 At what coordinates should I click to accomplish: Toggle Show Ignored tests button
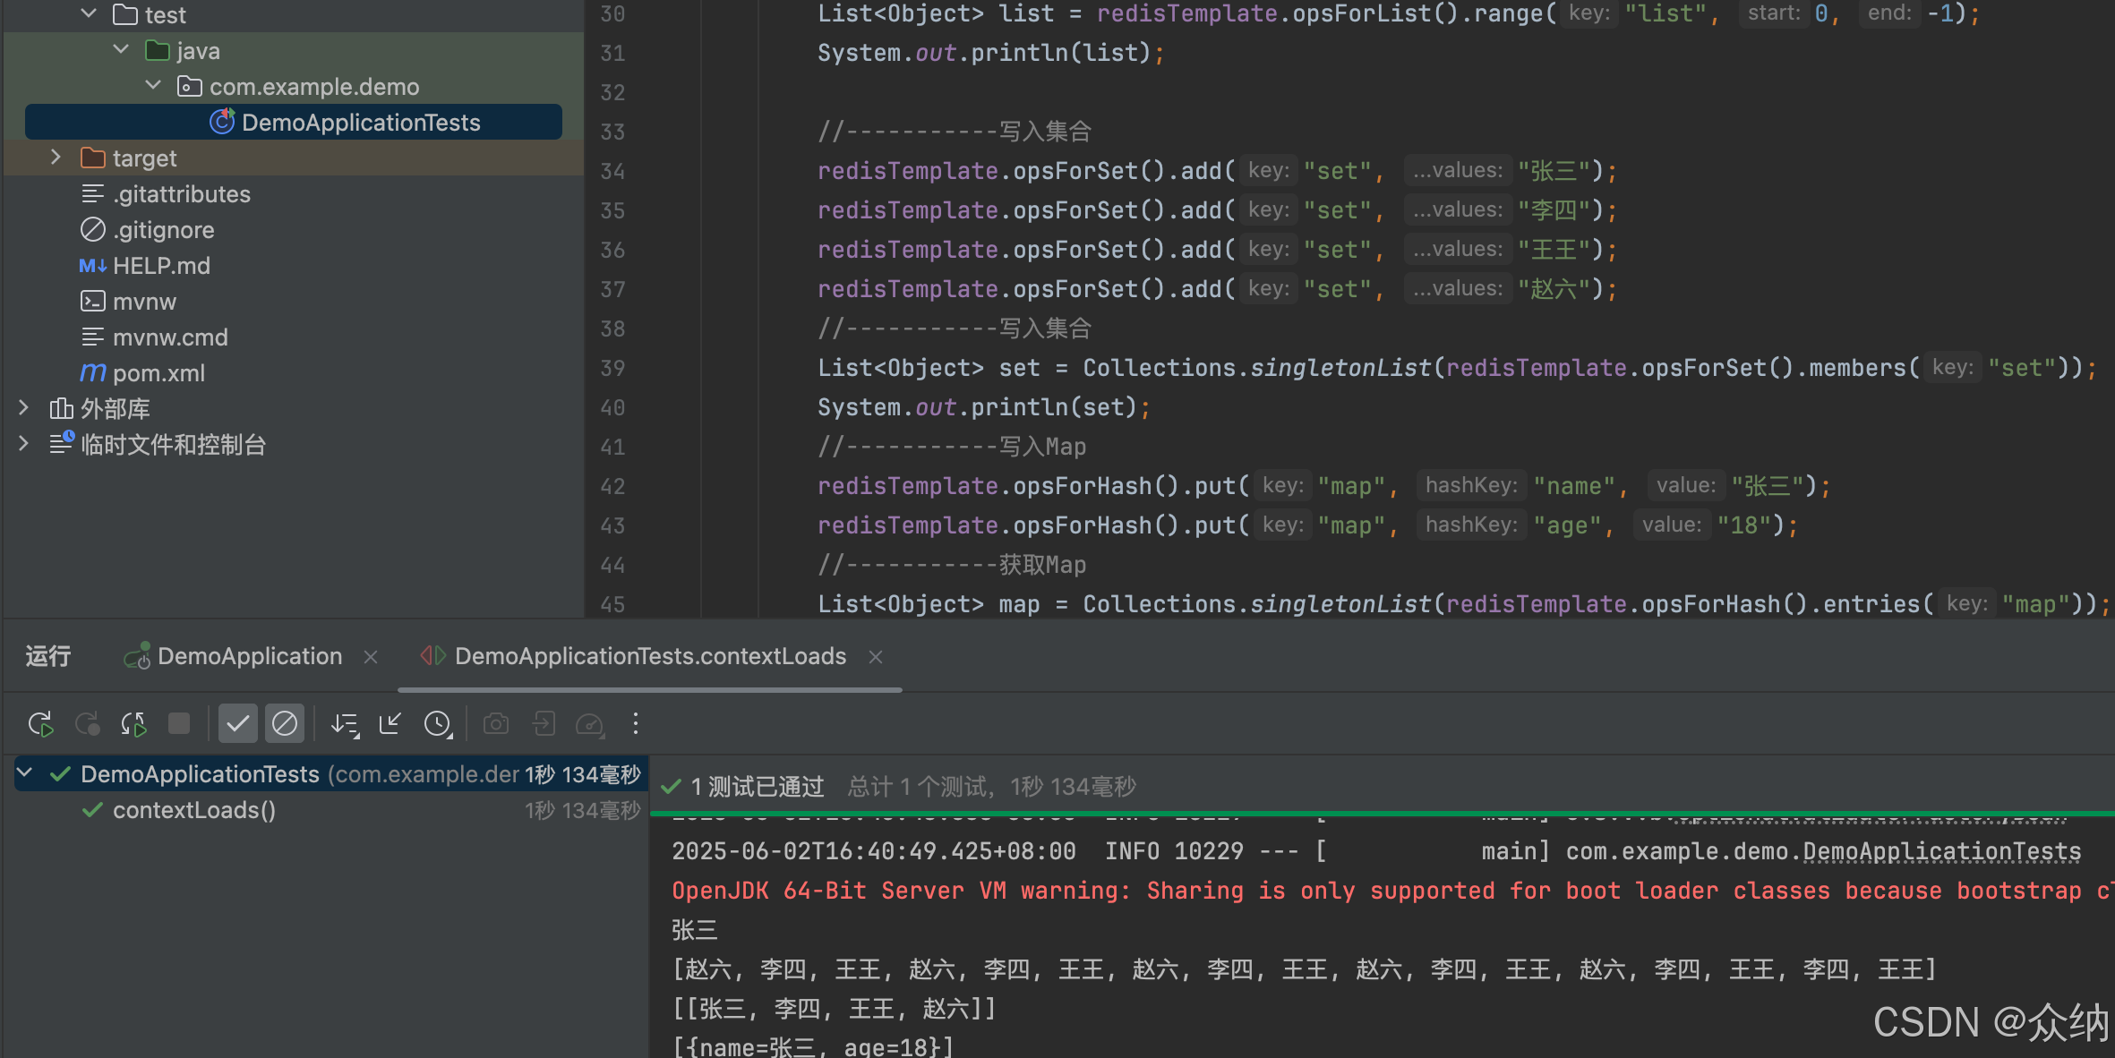click(285, 723)
